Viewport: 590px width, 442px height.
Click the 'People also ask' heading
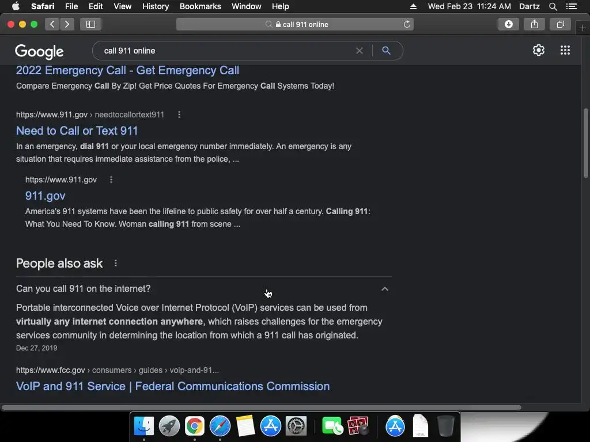click(59, 264)
